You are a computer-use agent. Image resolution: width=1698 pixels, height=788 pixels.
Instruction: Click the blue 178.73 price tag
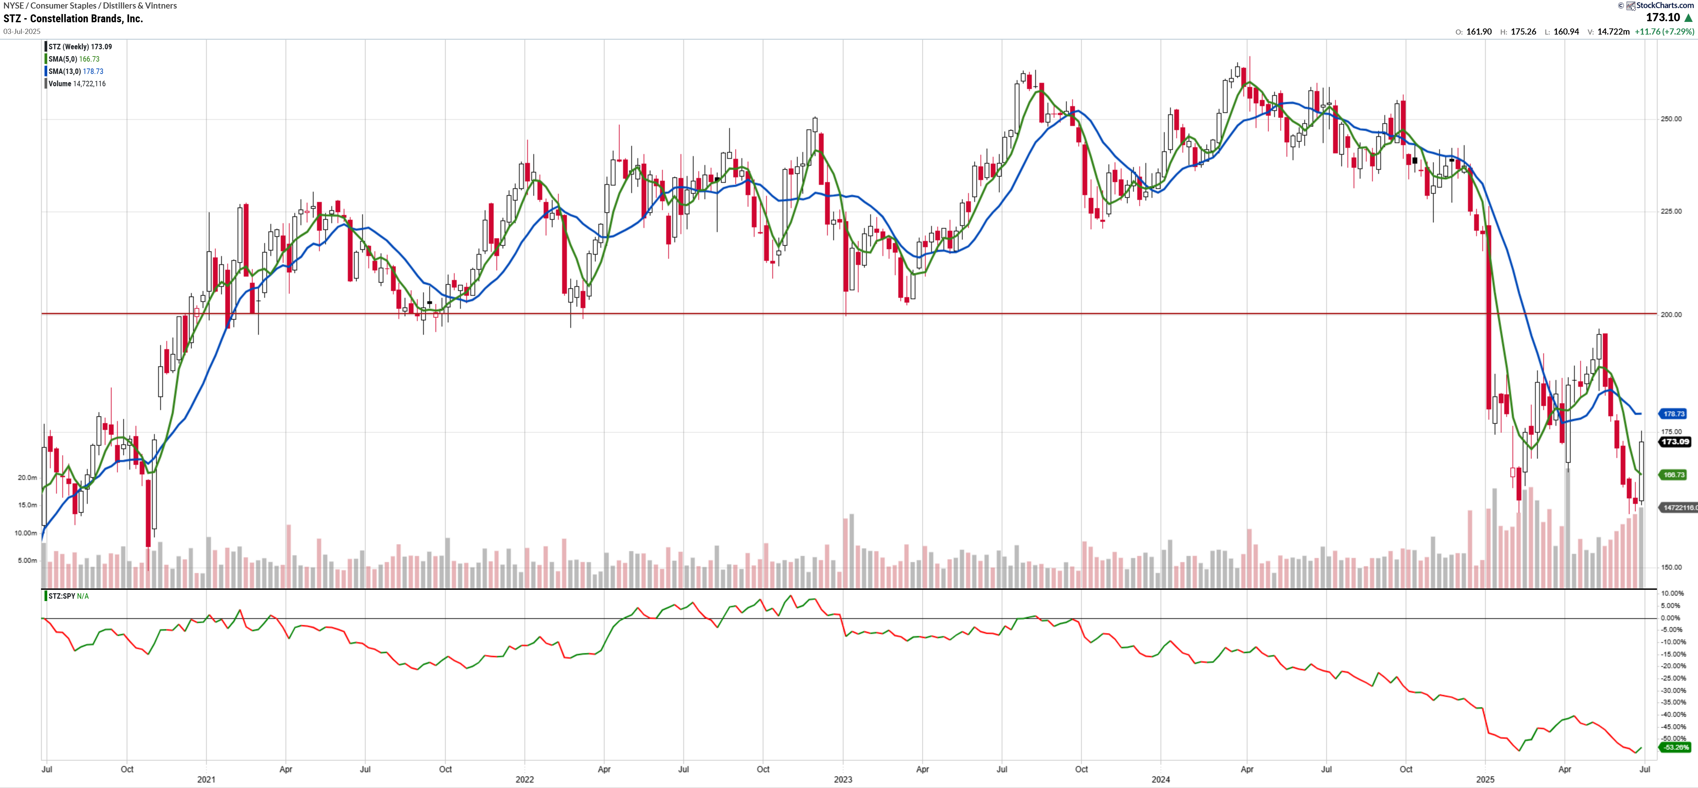tap(1673, 414)
